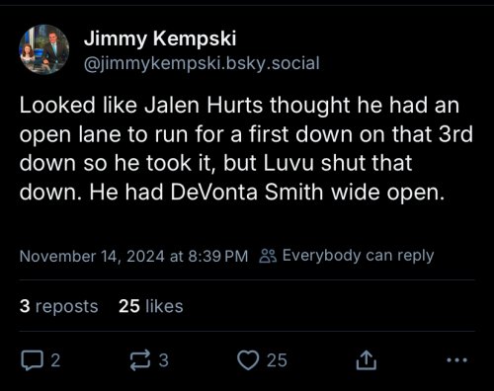This screenshot has height=391, width=494.
Task: Open Jimmy Kempski's profile avatar
Action: pos(43,49)
